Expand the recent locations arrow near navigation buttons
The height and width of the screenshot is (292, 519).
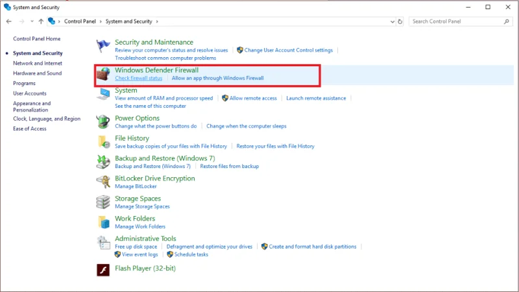pos(30,21)
